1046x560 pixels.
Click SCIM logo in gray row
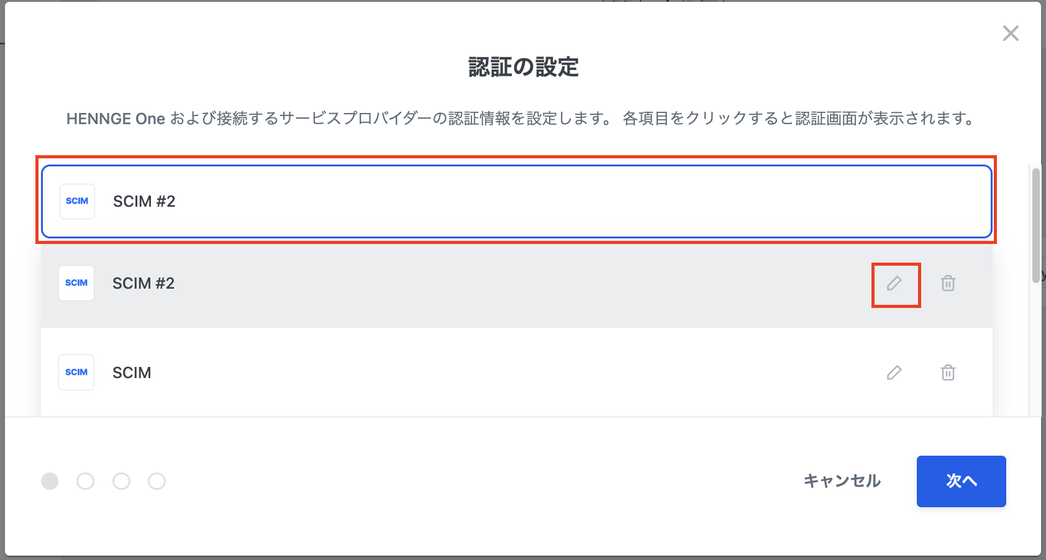coord(76,283)
